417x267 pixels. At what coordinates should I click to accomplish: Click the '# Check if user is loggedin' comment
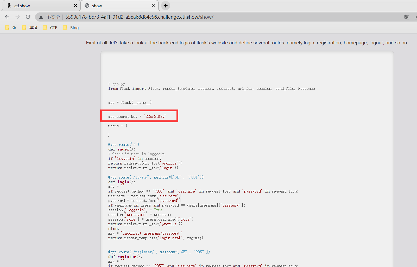tap(136, 154)
